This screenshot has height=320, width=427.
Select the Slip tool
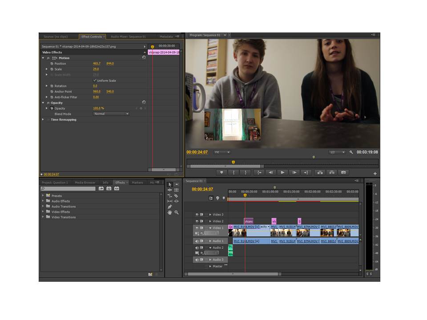tap(170, 201)
